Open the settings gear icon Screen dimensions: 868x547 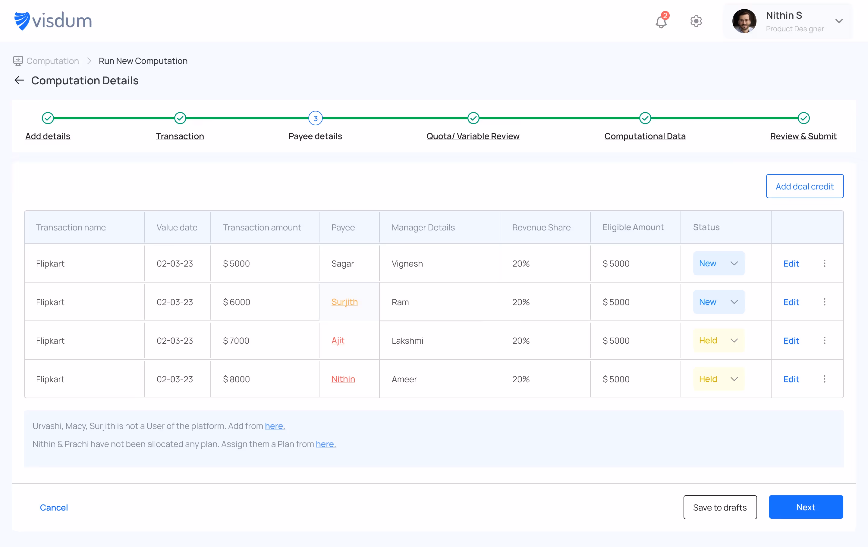[696, 21]
